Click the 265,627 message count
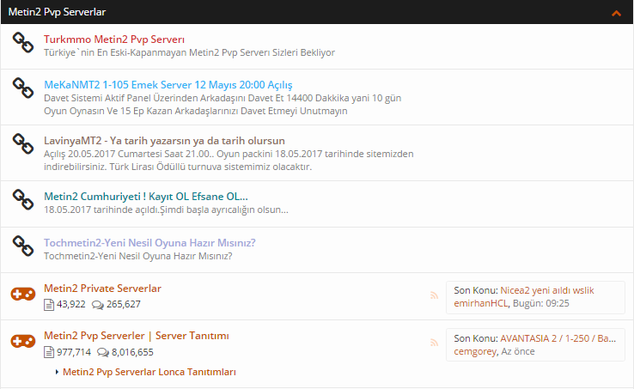Image resolution: width=634 pixels, height=389 pixels. coord(124,304)
